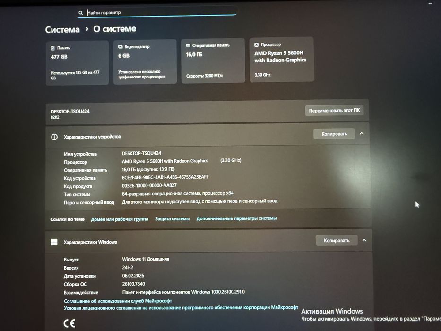Click the 'Ссылки по теме' label
Screen dimensions: 441x331
pos(67,219)
